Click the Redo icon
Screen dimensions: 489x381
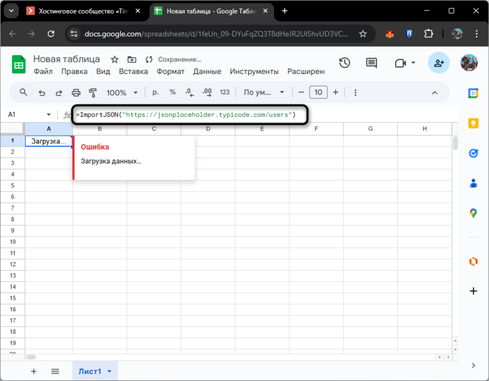[58, 92]
